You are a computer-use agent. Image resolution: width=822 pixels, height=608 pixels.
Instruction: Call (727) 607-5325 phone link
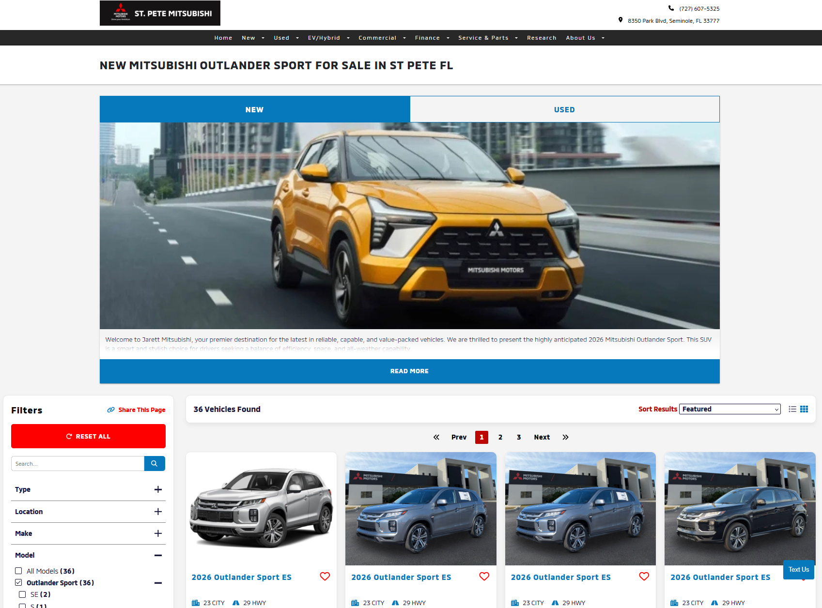[699, 9]
